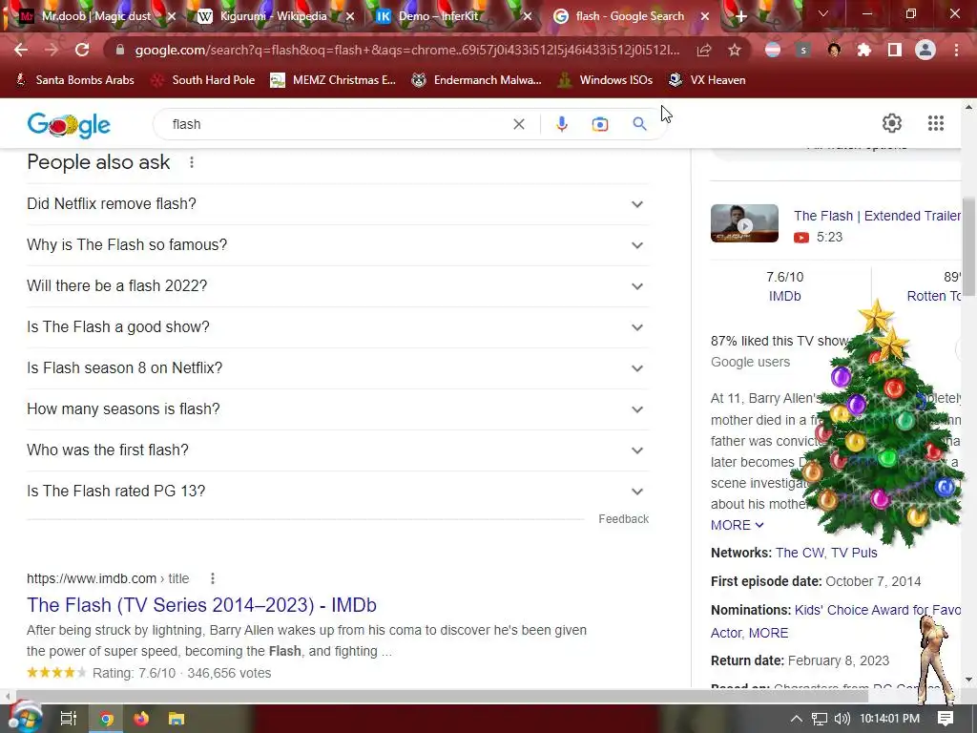Play The Flash trailer thumbnail

pos(744,223)
